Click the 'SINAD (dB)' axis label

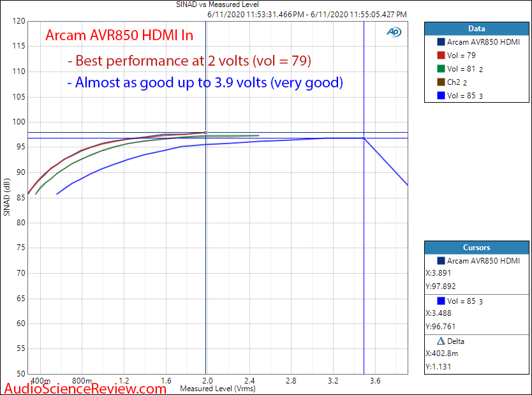pos(6,197)
